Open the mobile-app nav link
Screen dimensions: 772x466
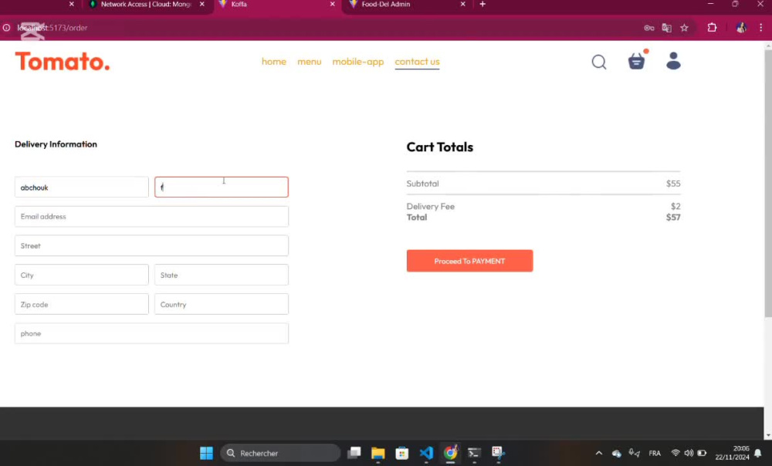358,62
